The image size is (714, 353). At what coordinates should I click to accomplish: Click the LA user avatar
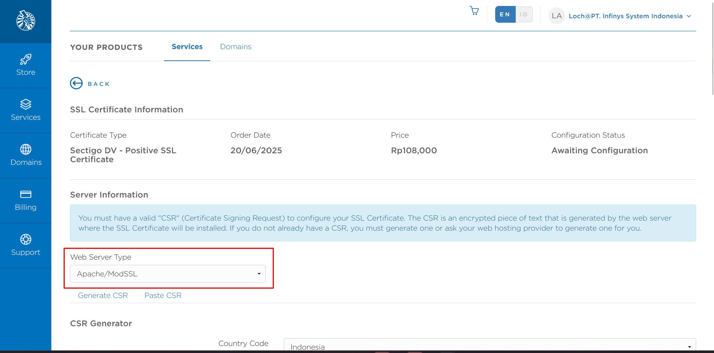[556, 16]
